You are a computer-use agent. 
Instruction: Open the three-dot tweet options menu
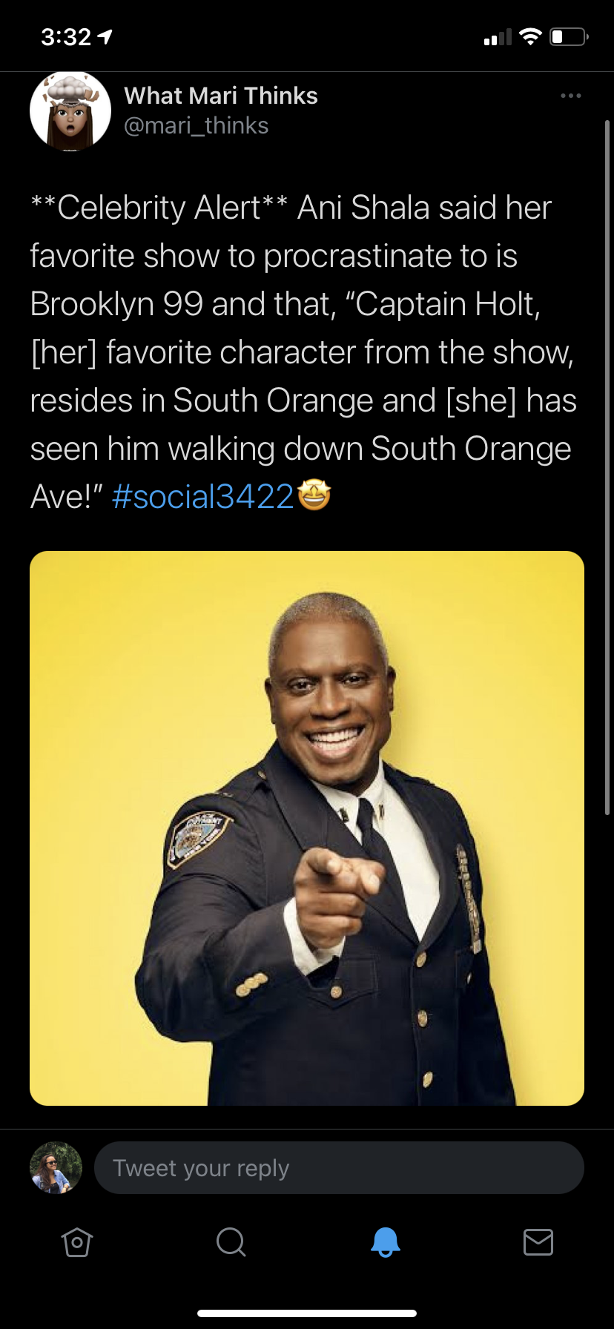(571, 96)
